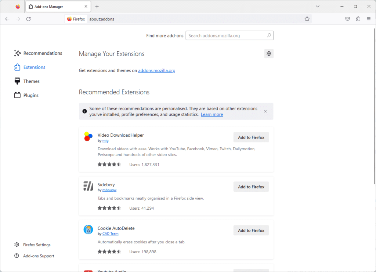
Task: Open a new tab with plus
Action: (x=97, y=7)
